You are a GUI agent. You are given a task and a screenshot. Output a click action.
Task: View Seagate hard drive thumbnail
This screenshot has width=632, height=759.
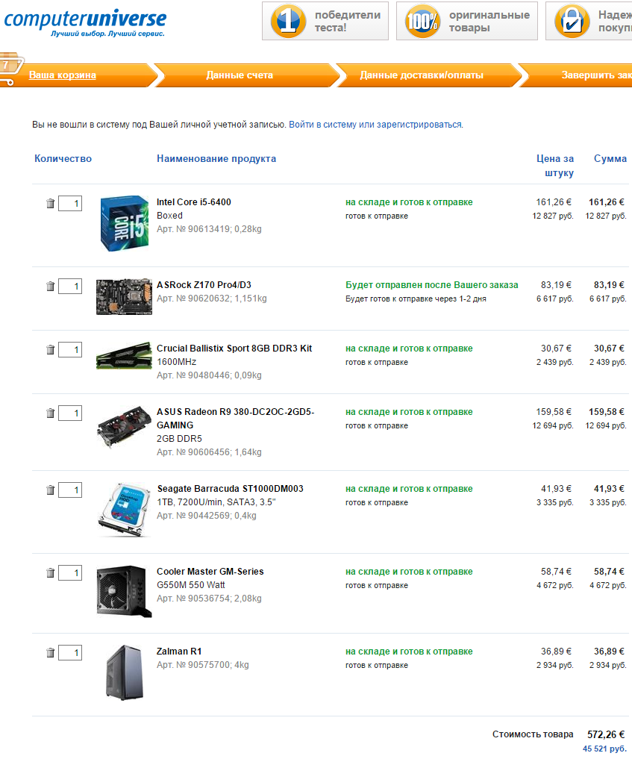[x=124, y=510]
